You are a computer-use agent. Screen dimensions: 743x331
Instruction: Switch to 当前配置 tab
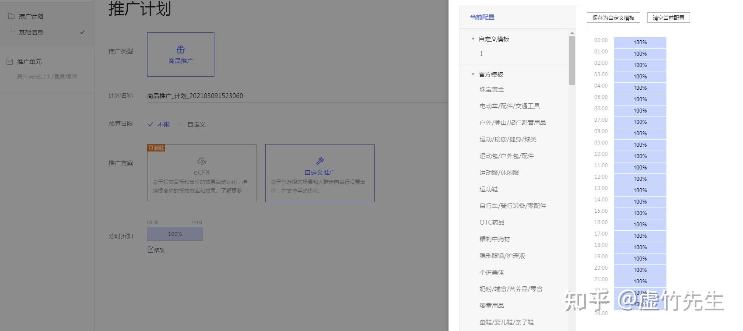click(482, 17)
